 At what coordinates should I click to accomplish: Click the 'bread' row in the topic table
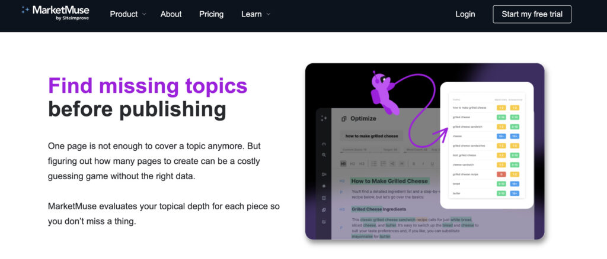pyautogui.click(x=456, y=183)
